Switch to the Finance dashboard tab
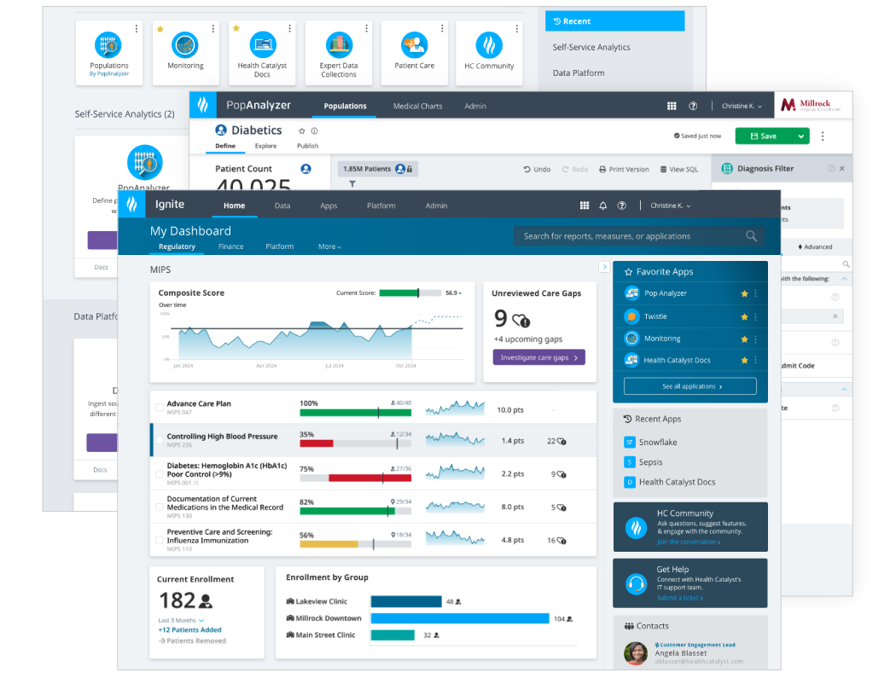The image size is (896, 678). click(x=231, y=246)
